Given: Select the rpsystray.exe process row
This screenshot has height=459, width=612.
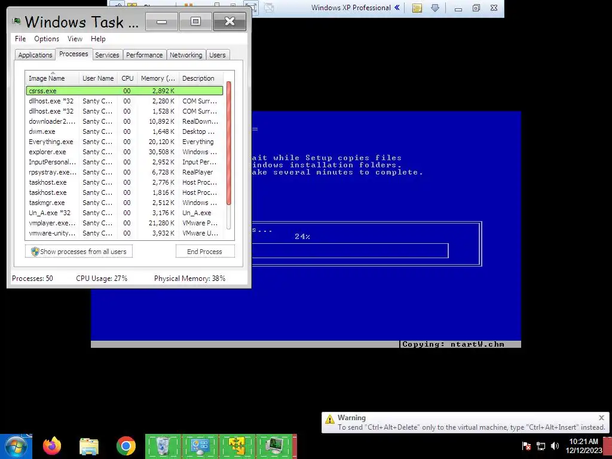Looking at the screenshot, I should click(124, 172).
